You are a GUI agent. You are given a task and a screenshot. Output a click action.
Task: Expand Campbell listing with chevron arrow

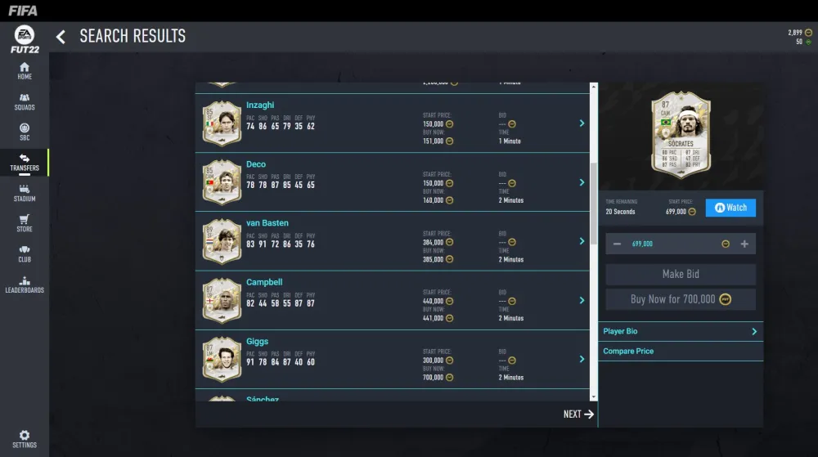[x=582, y=301]
